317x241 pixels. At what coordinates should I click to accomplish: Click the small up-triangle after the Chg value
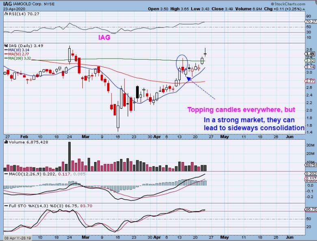tap(304, 9)
